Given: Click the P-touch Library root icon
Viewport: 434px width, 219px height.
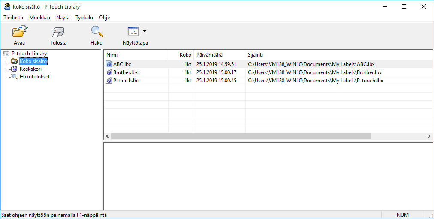Looking at the screenshot, I should [6, 54].
